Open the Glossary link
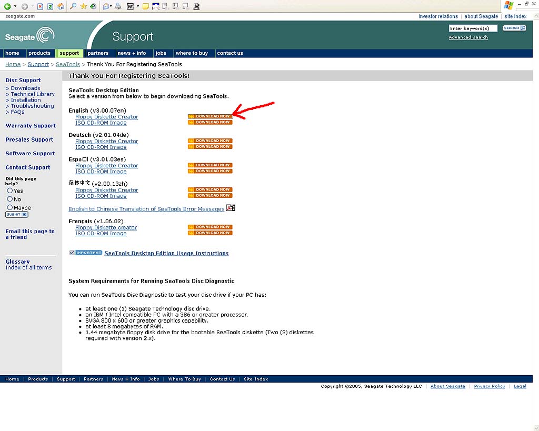Image resolution: width=539 pixels, height=431 pixels. 17,262
